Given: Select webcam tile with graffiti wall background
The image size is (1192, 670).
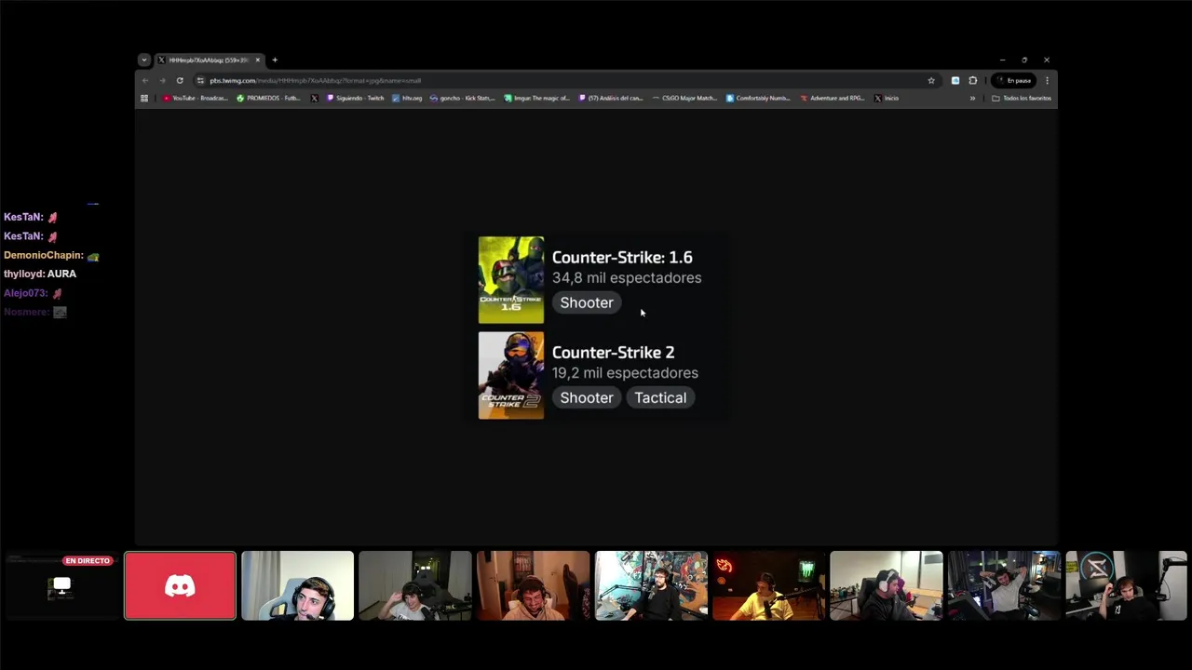Looking at the screenshot, I should (651, 585).
